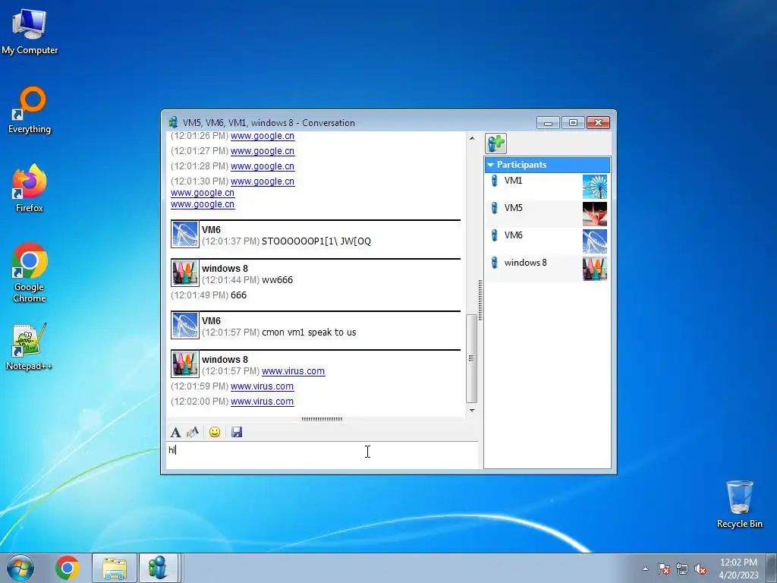Open the 12:01:26 PM www.google.cn link
This screenshot has height=583, width=777.
click(263, 136)
